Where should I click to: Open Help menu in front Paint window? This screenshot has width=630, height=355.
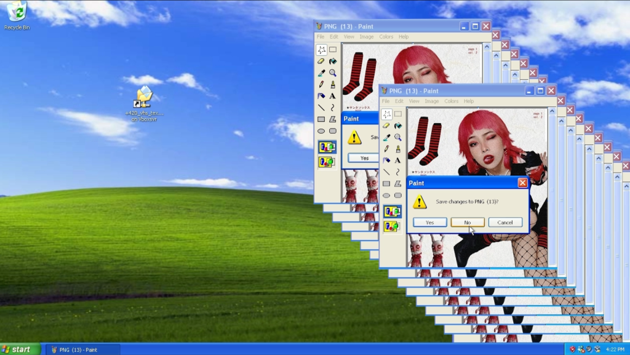(x=469, y=101)
